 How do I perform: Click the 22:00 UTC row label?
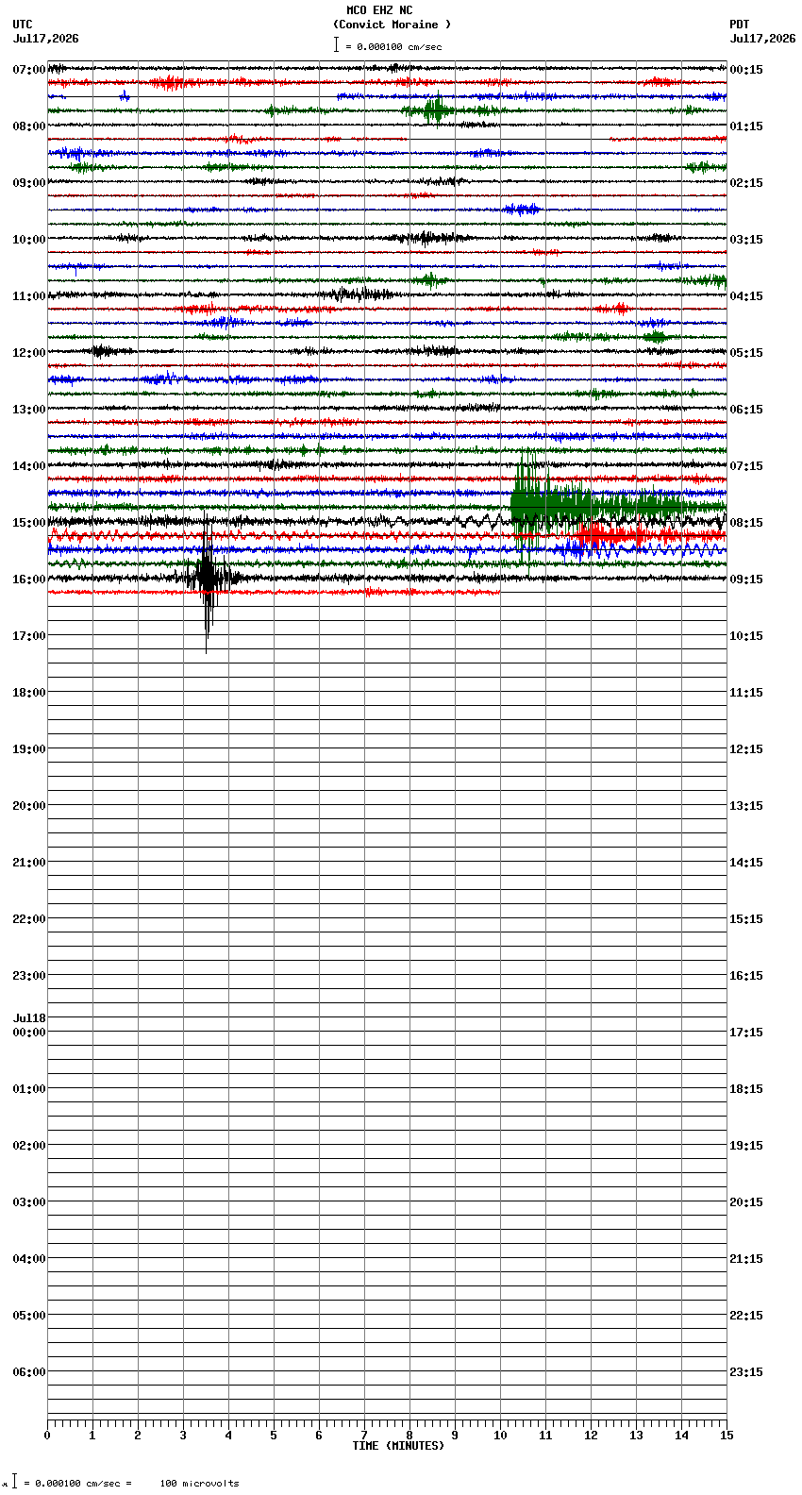[29, 919]
